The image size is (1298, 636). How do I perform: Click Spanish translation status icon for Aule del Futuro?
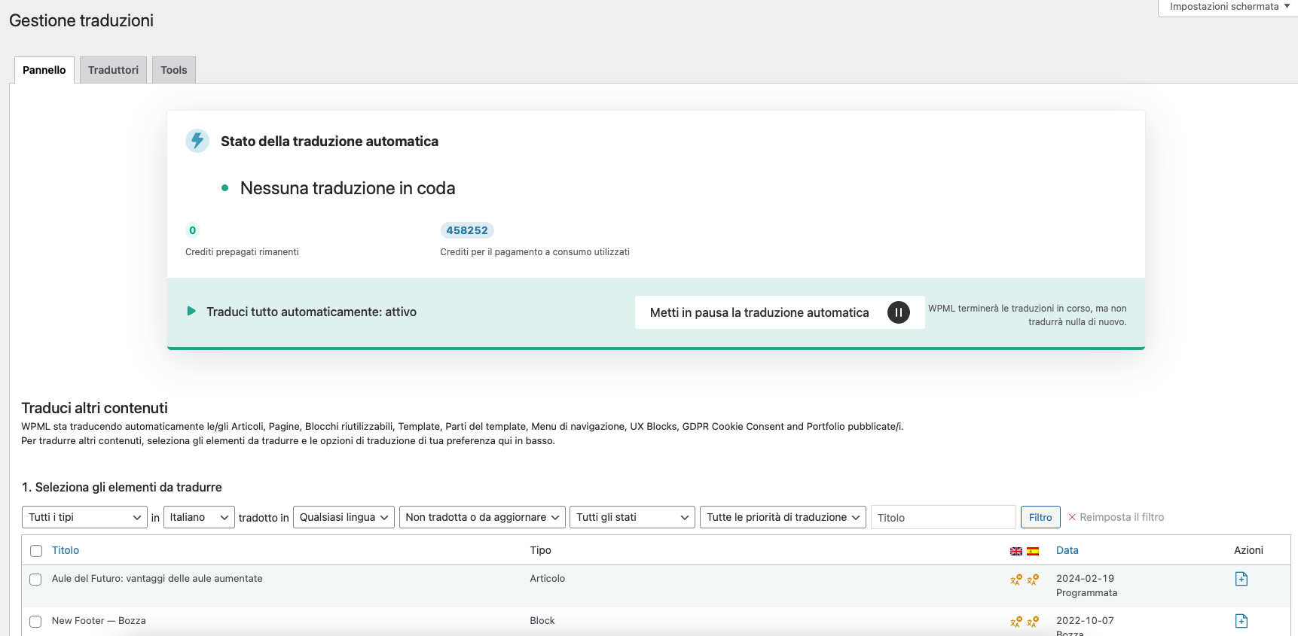pos(1033,580)
